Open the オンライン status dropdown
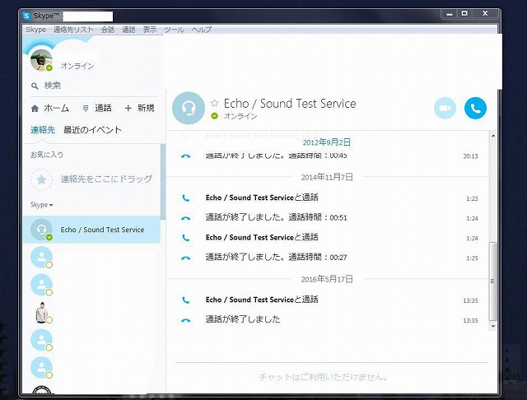 77,66
